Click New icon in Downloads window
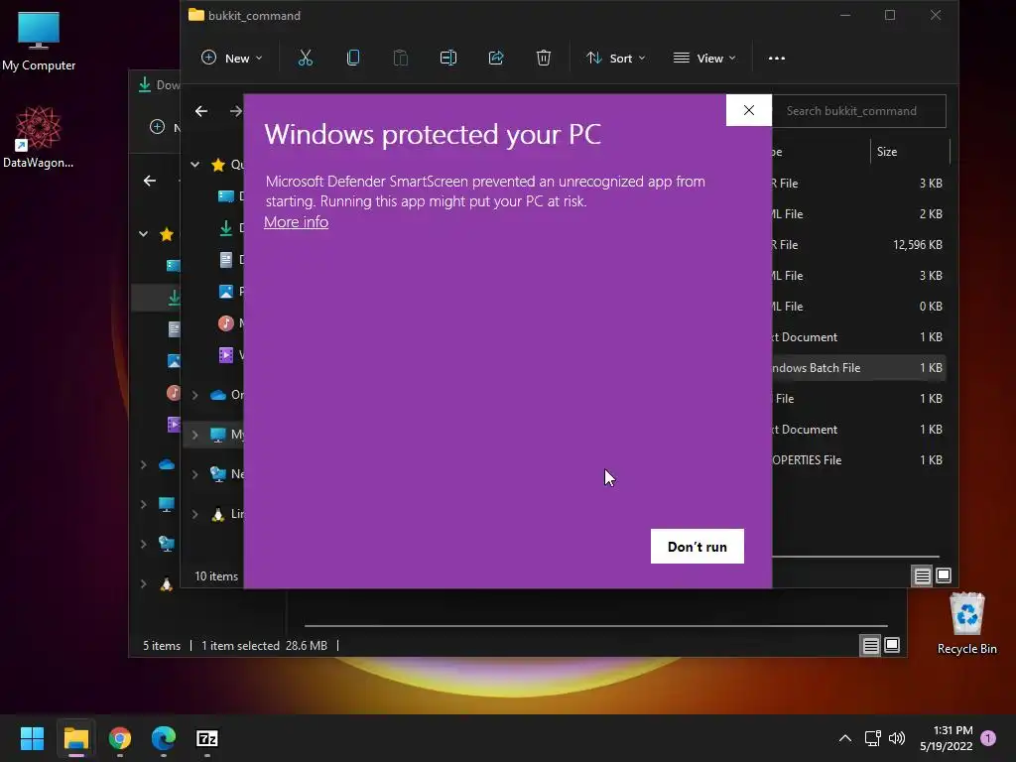1016x762 pixels. 158,127
